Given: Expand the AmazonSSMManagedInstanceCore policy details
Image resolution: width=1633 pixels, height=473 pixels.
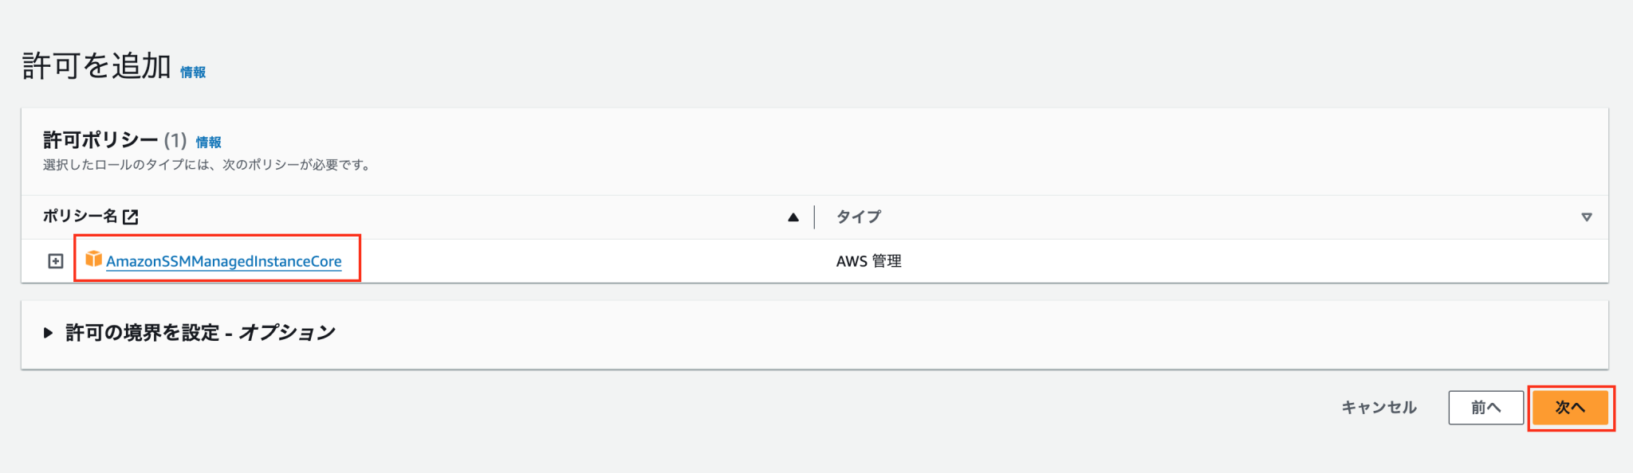Looking at the screenshot, I should [55, 260].
